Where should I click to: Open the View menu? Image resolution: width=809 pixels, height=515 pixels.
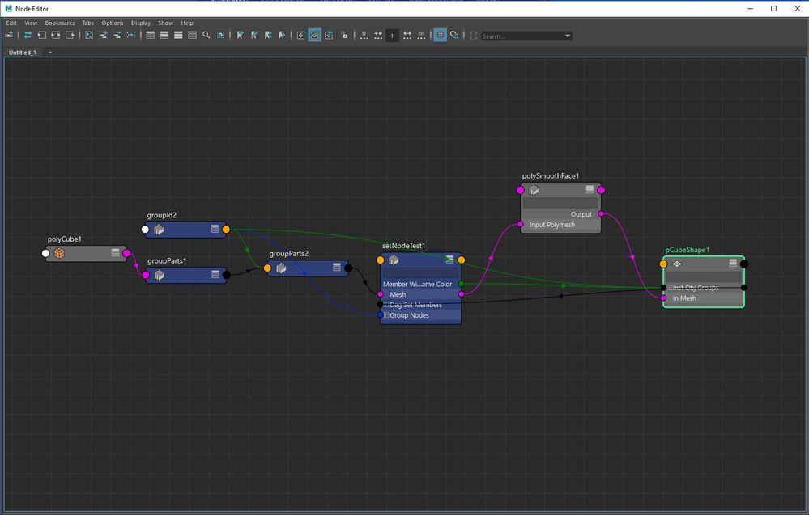click(x=31, y=23)
